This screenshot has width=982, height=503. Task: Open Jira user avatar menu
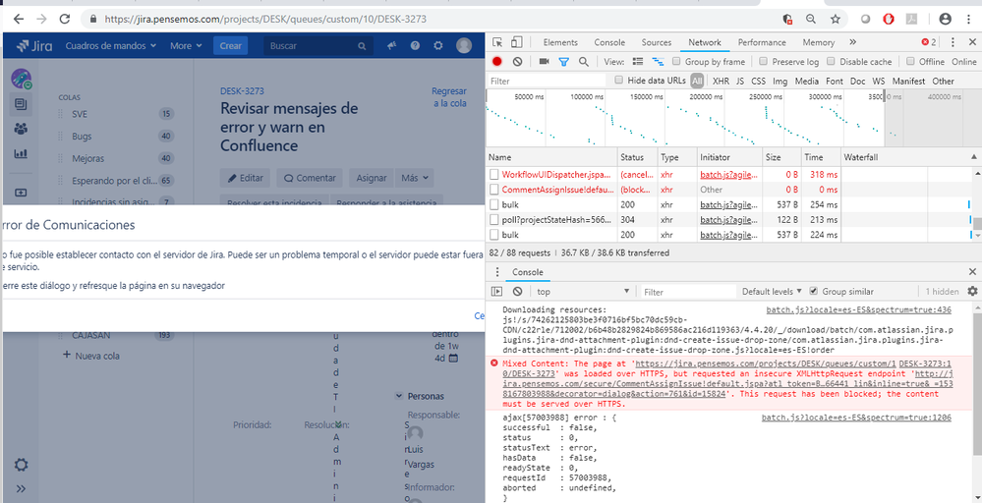(x=464, y=45)
